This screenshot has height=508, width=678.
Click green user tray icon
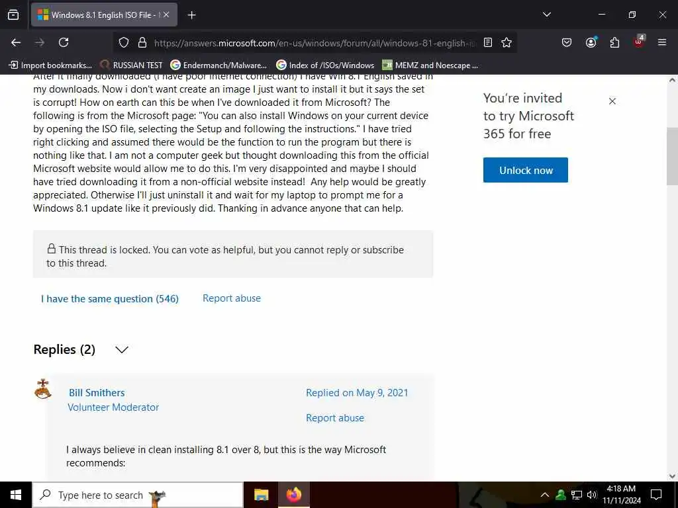tap(561, 495)
